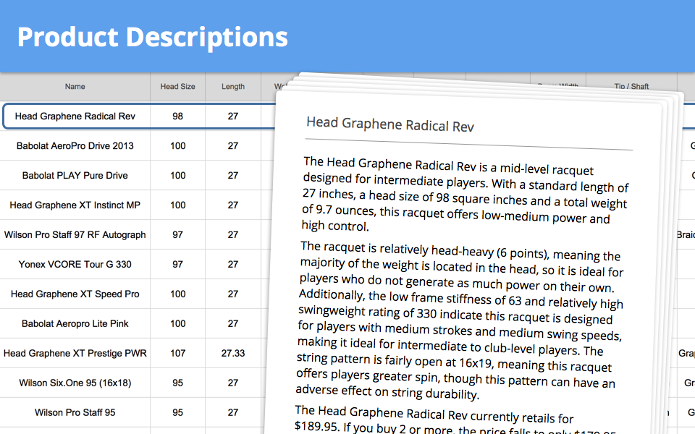
Task: Click head size 97 for Yonex VCORE Tour G 330
Action: (x=178, y=265)
